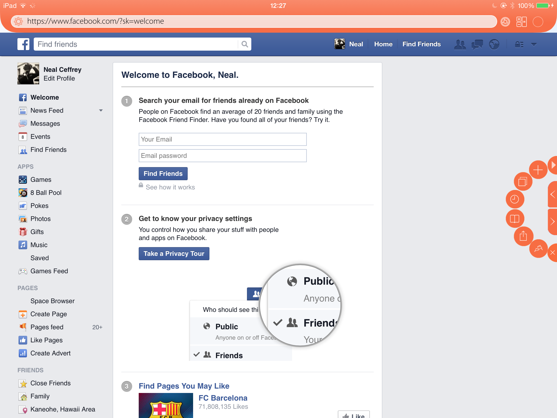Open Family friends list

tap(40, 396)
